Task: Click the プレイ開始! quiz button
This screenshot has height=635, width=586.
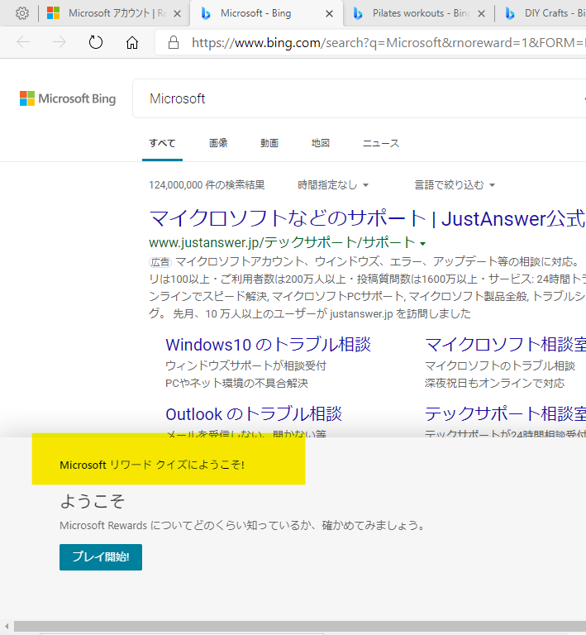Action: 101,556
